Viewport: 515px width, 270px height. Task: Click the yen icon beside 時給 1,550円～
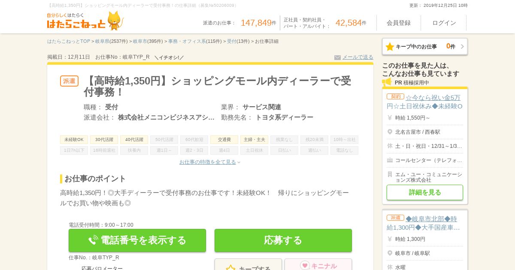(390, 118)
